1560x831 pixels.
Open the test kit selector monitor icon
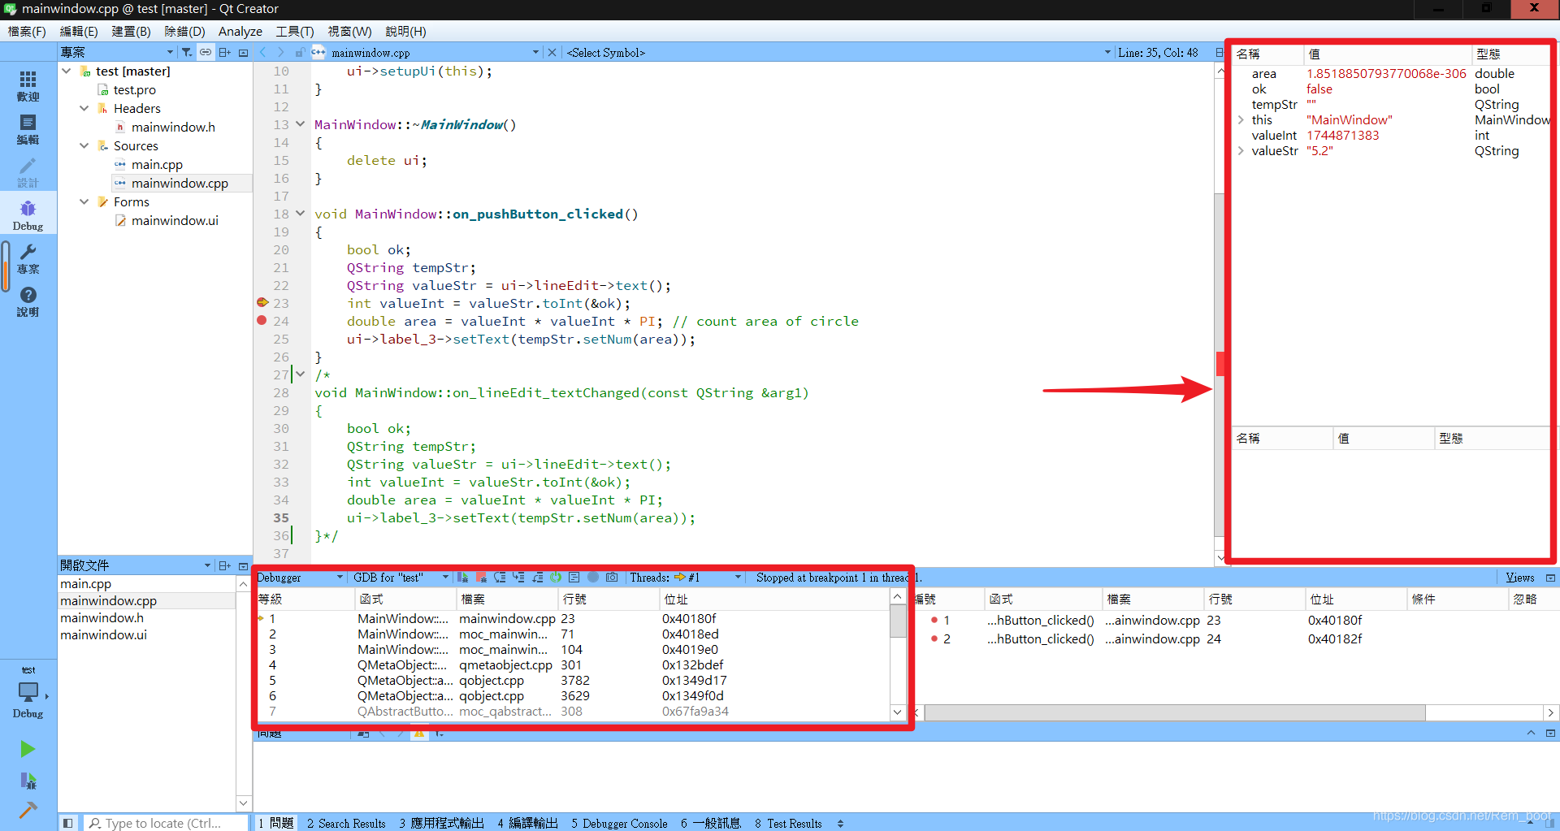(28, 692)
